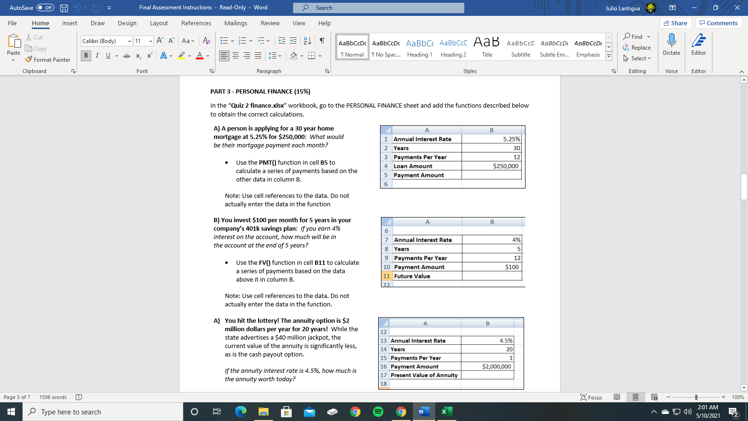
Task: Open the Review tab
Action: (x=270, y=23)
